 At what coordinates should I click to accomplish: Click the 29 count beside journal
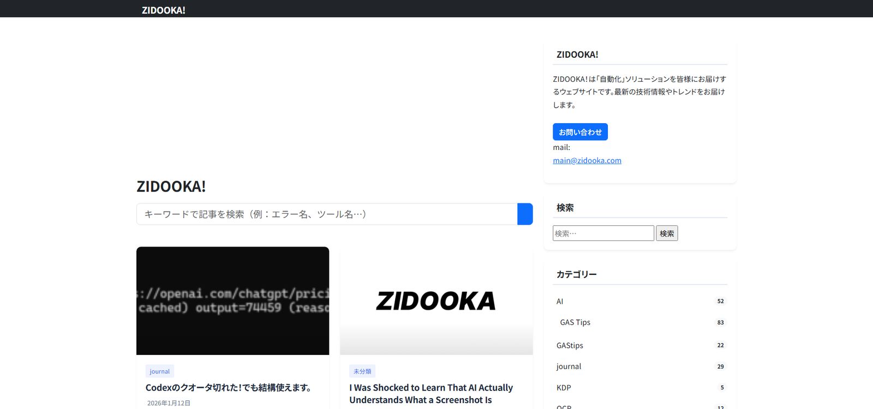pyautogui.click(x=721, y=366)
